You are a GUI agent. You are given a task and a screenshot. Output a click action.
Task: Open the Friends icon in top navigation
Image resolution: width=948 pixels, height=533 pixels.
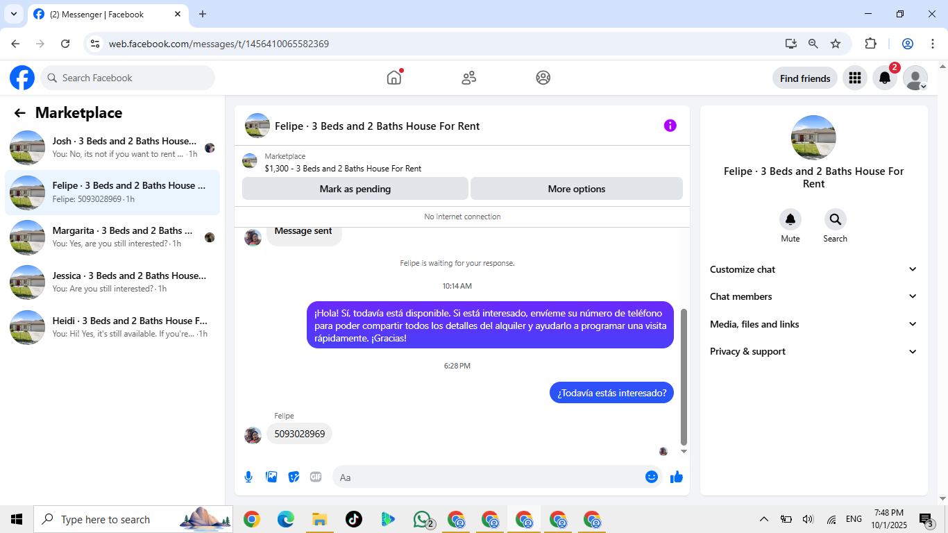469,78
